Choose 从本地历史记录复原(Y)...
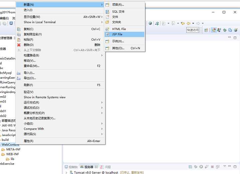 [60, 118]
